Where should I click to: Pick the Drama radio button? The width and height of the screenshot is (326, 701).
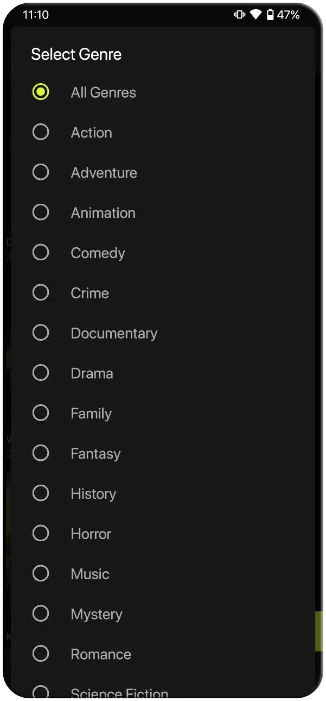tap(41, 373)
